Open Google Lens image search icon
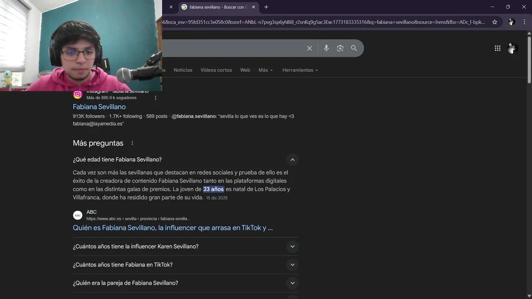The image size is (532, 299). (x=340, y=48)
